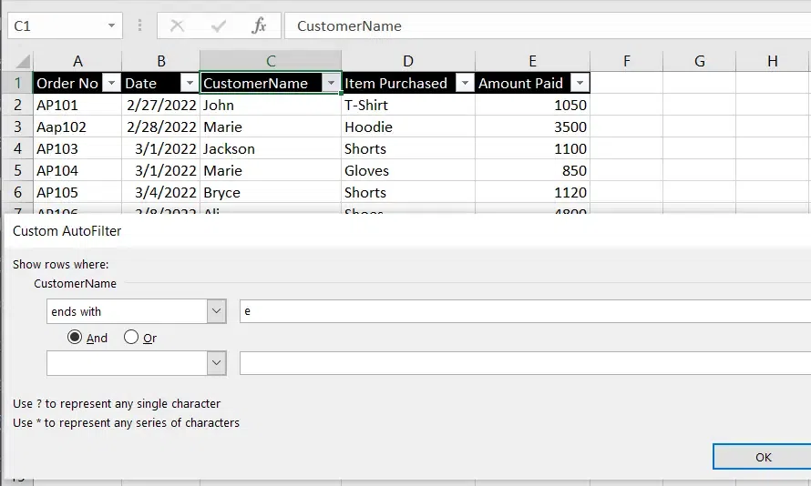This screenshot has height=486, width=811.
Task: Expand the second empty condition dropdown
Action: point(217,363)
